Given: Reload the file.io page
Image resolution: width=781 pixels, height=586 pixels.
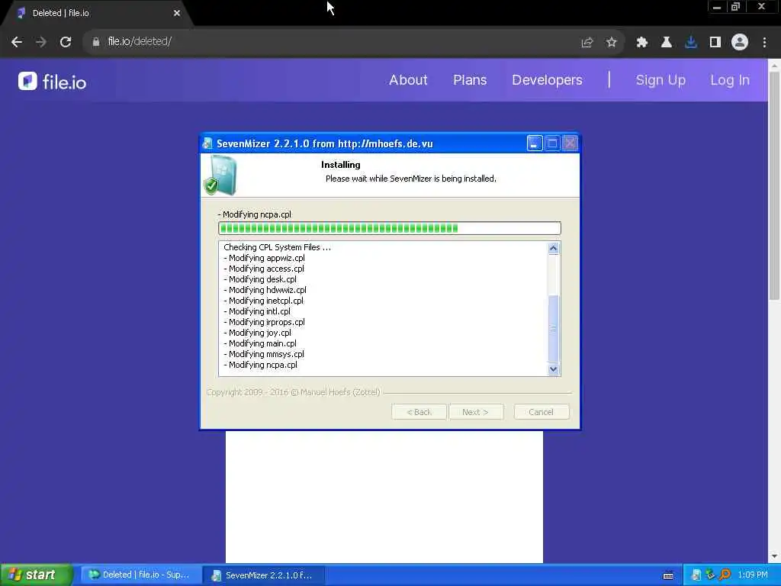Looking at the screenshot, I should point(66,42).
